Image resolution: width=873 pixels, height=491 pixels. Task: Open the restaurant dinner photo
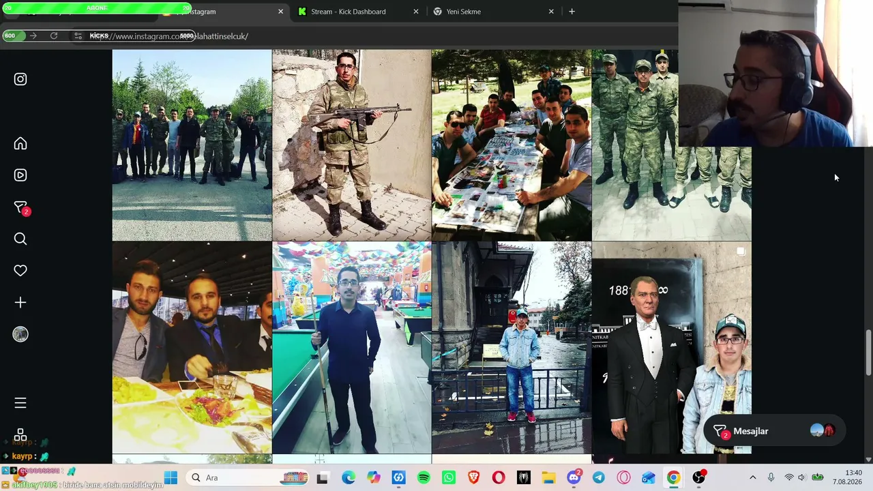[192, 348]
